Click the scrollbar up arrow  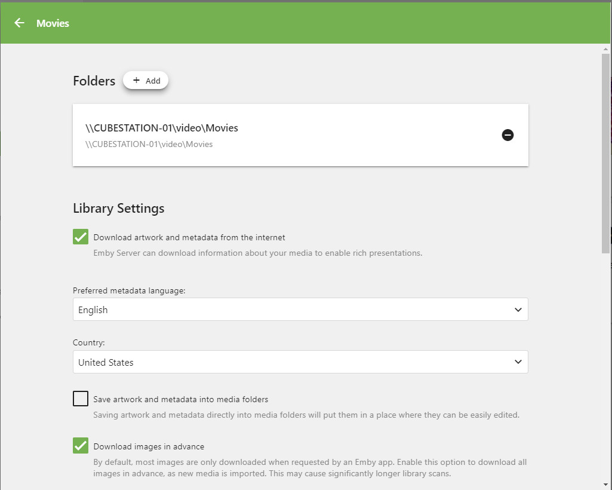pos(606,50)
